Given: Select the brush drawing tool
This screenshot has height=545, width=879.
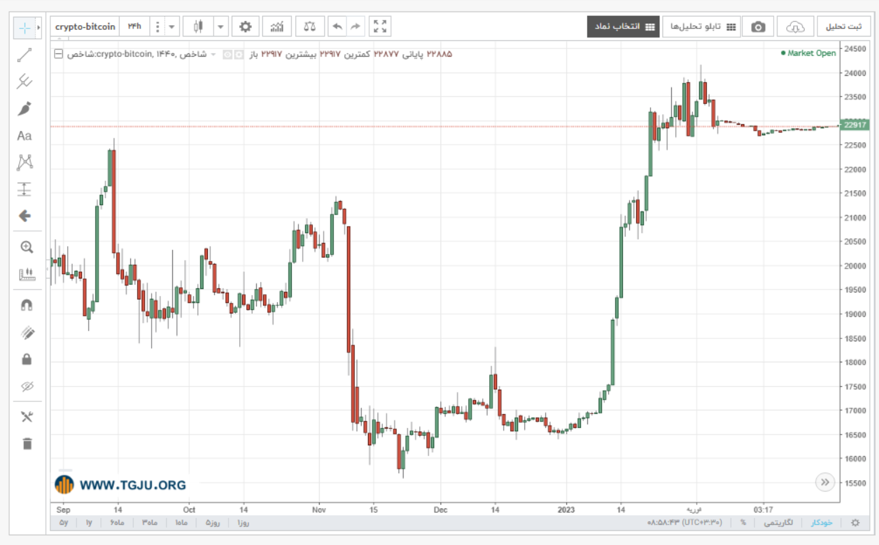Looking at the screenshot, I should pos(25,108).
